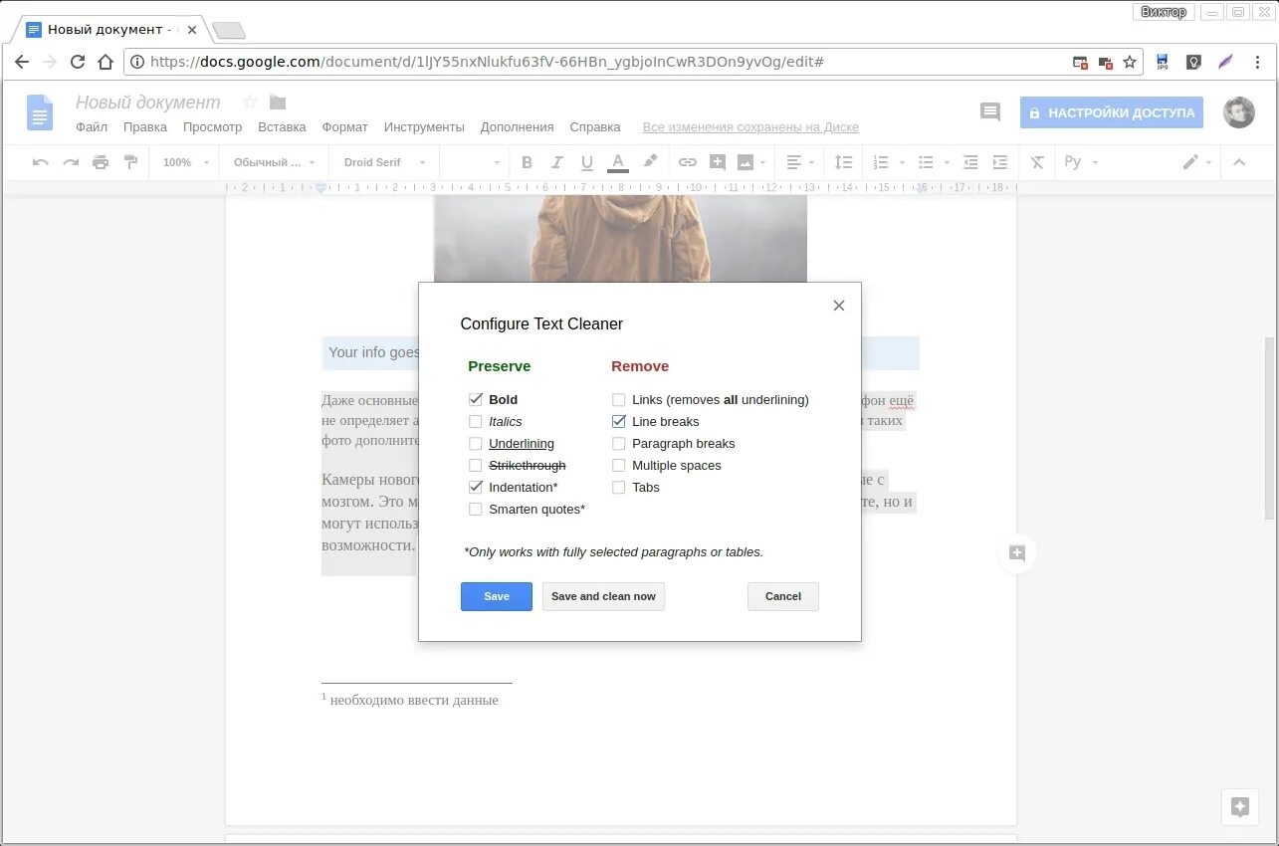Open the text alignment dropdown
The height and width of the screenshot is (846, 1279).
800,162
